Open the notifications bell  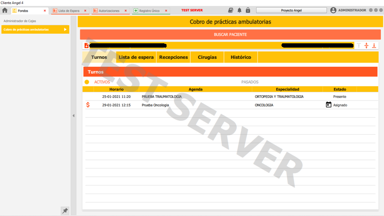point(239,10)
